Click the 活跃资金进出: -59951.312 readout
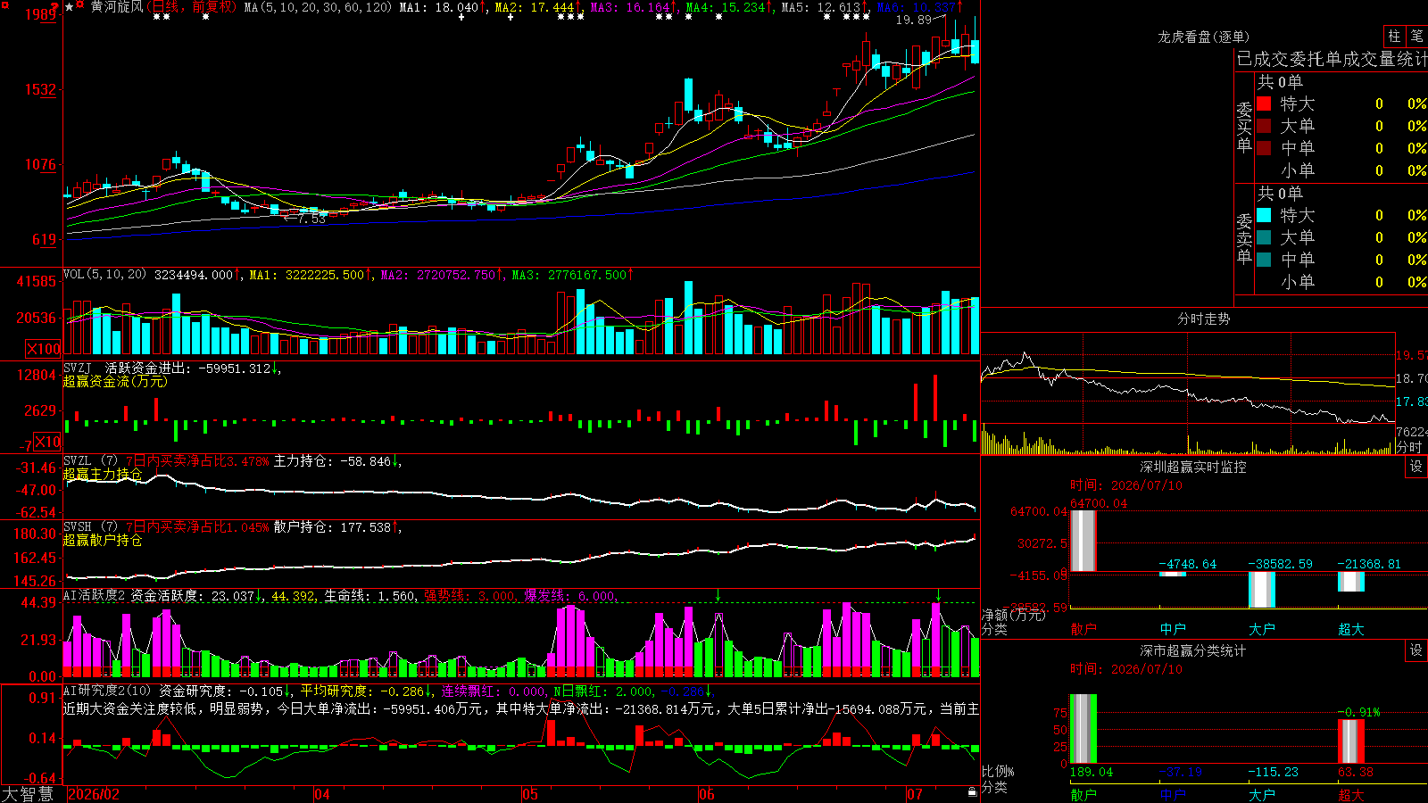The image size is (1428, 803). [x=187, y=368]
